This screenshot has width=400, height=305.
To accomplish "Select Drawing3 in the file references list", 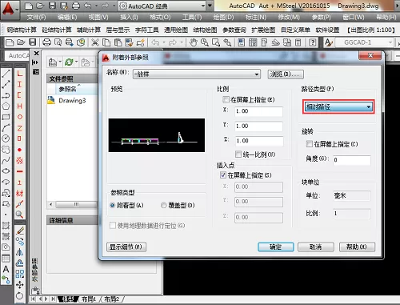I will click(x=72, y=100).
